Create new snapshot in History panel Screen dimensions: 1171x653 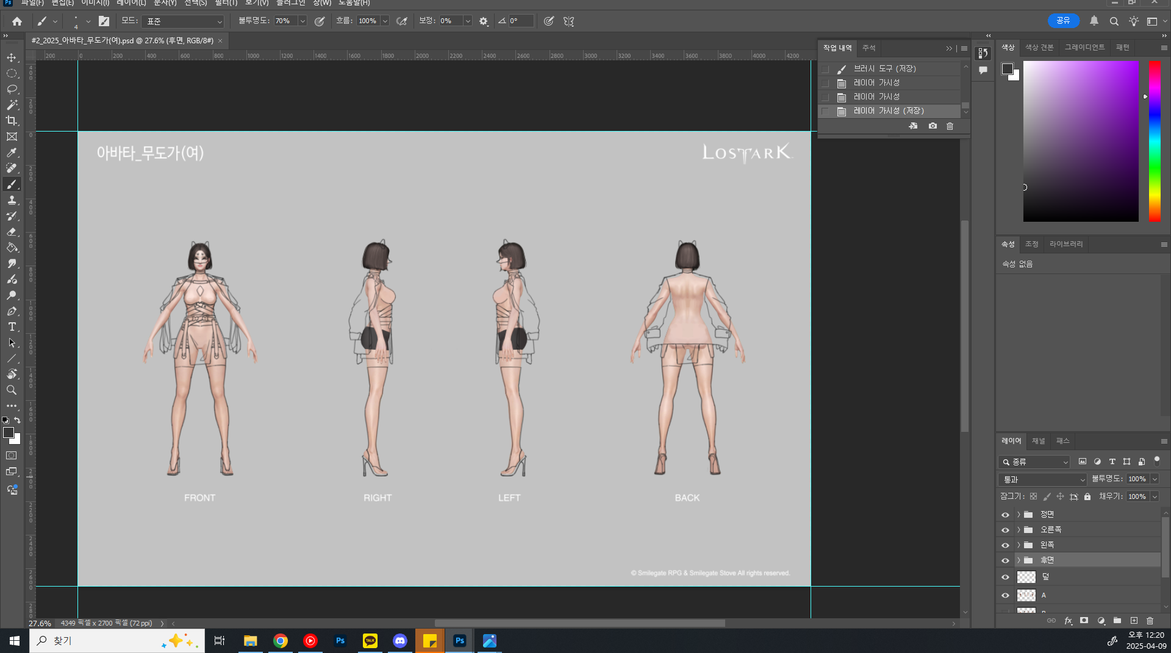(x=933, y=126)
